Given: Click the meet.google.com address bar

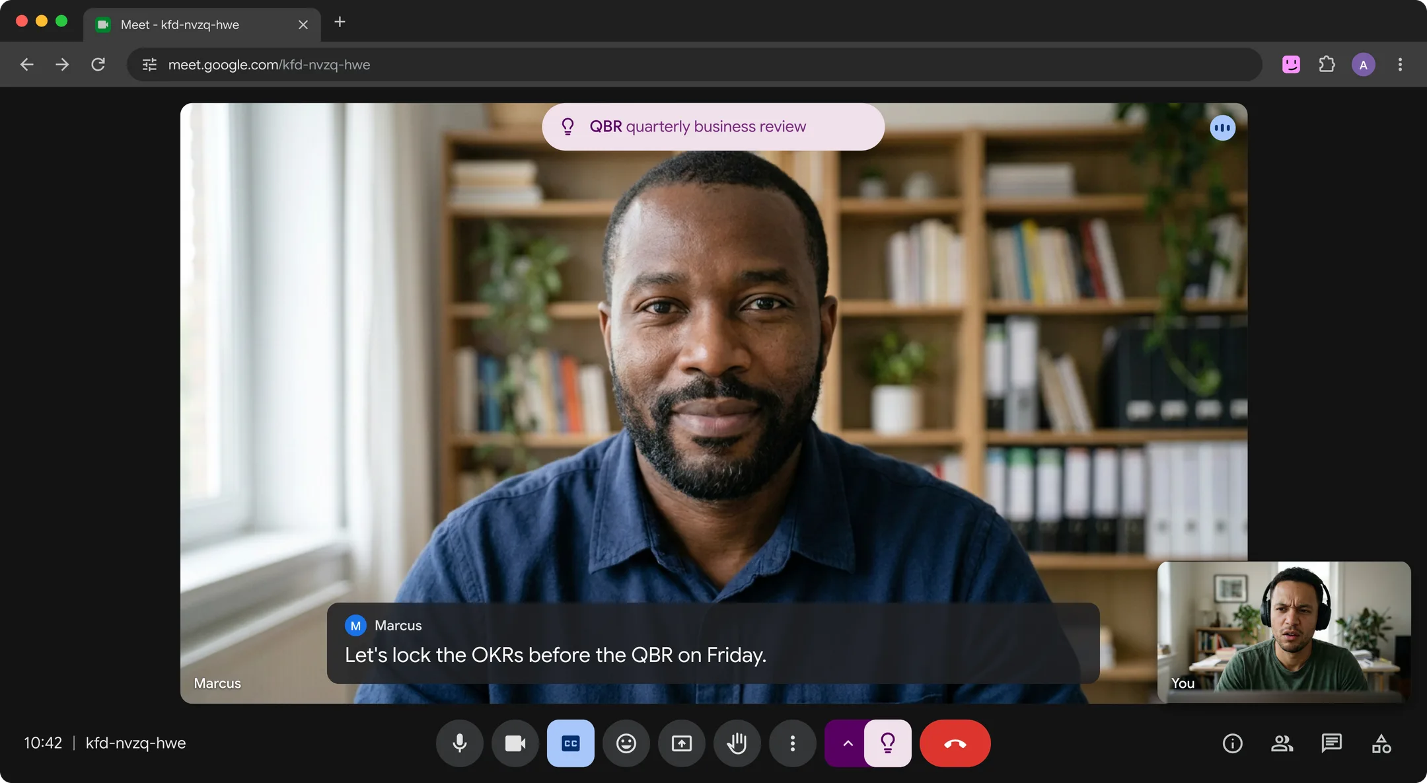Looking at the screenshot, I should pos(694,65).
